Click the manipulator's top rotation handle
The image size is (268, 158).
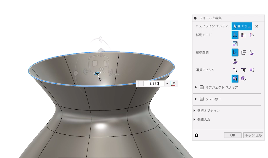coord(101,40)
